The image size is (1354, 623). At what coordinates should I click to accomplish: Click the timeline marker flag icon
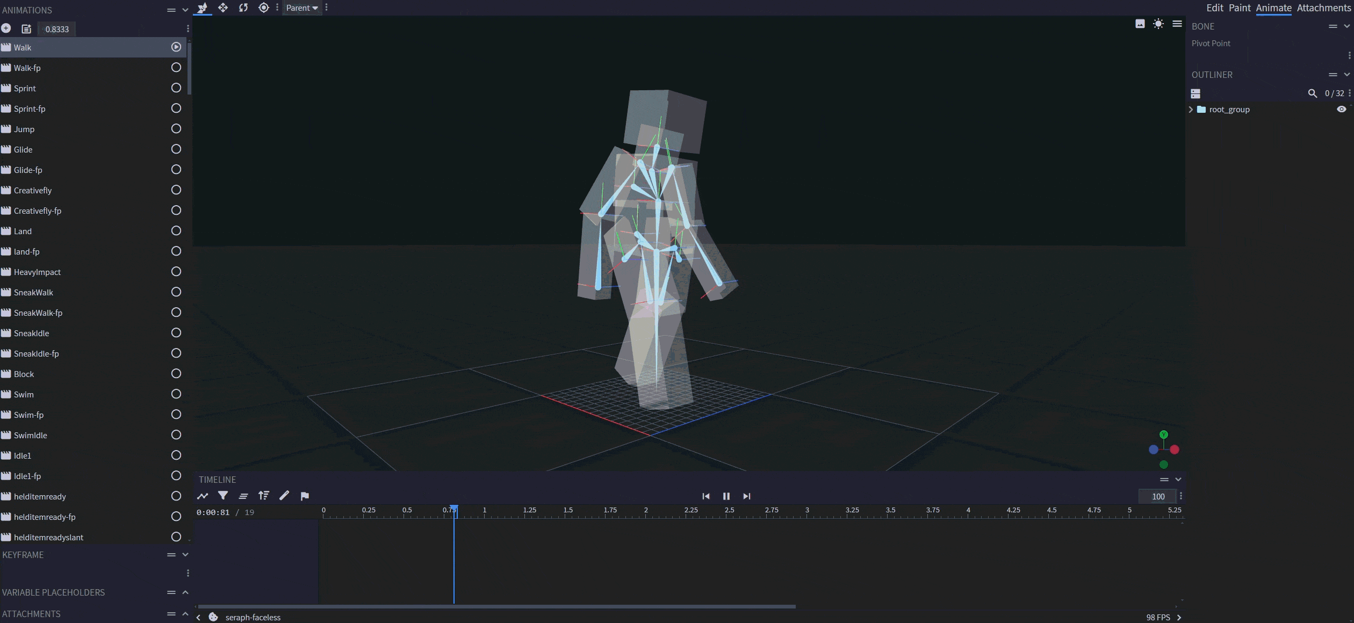(x=305, y=496)
